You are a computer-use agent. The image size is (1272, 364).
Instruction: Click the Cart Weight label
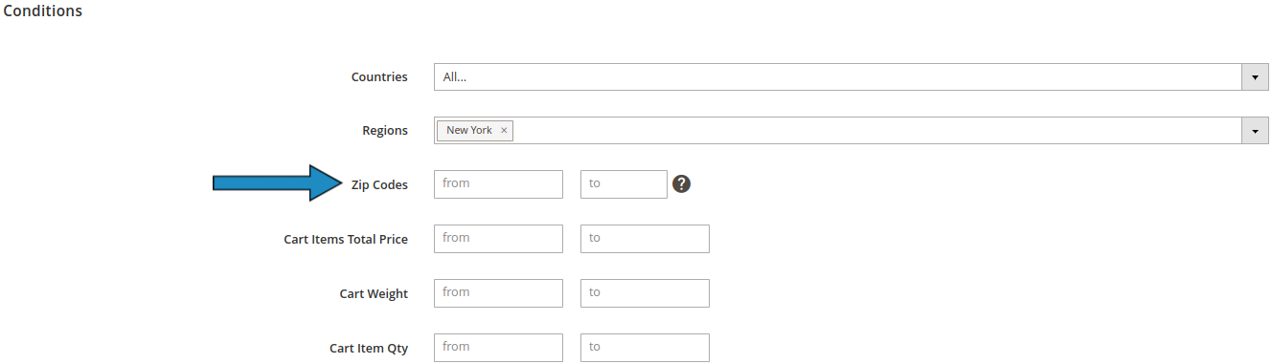[x=374, y=294]
